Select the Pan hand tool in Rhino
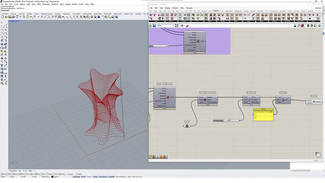Viewport: 325px width, 183px height. pyautogui.click(x=35, y=17)
